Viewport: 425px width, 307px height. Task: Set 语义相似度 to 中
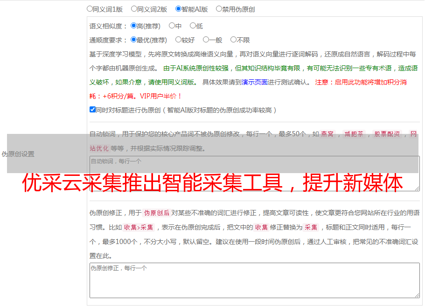coord(172,26)
